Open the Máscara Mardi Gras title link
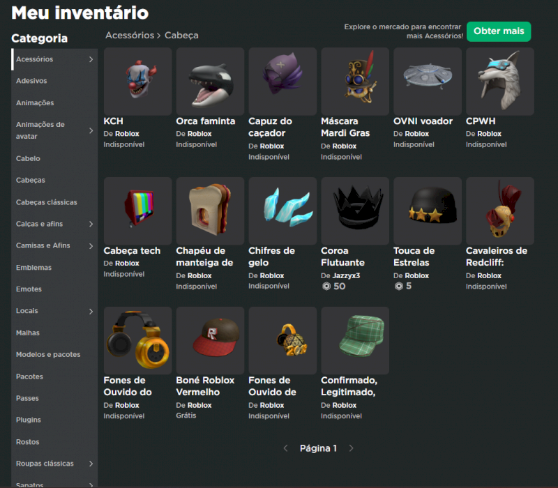This screenshot has width=558, height=488. [345, 128]
